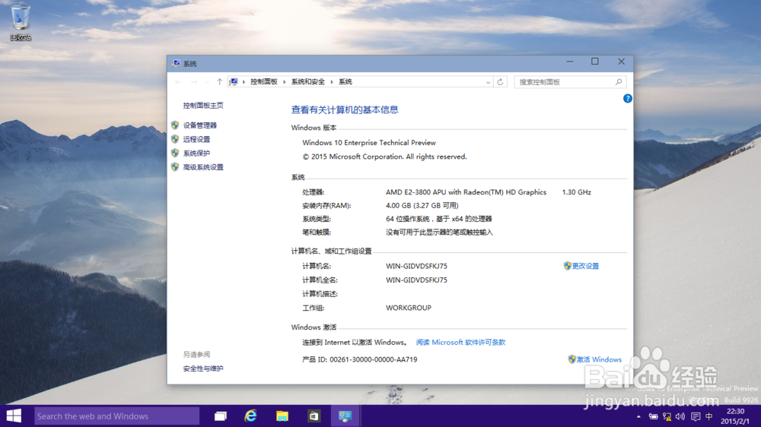Click Windows 10 Enterprise Technical Preview text

click(x=369, y=143)
